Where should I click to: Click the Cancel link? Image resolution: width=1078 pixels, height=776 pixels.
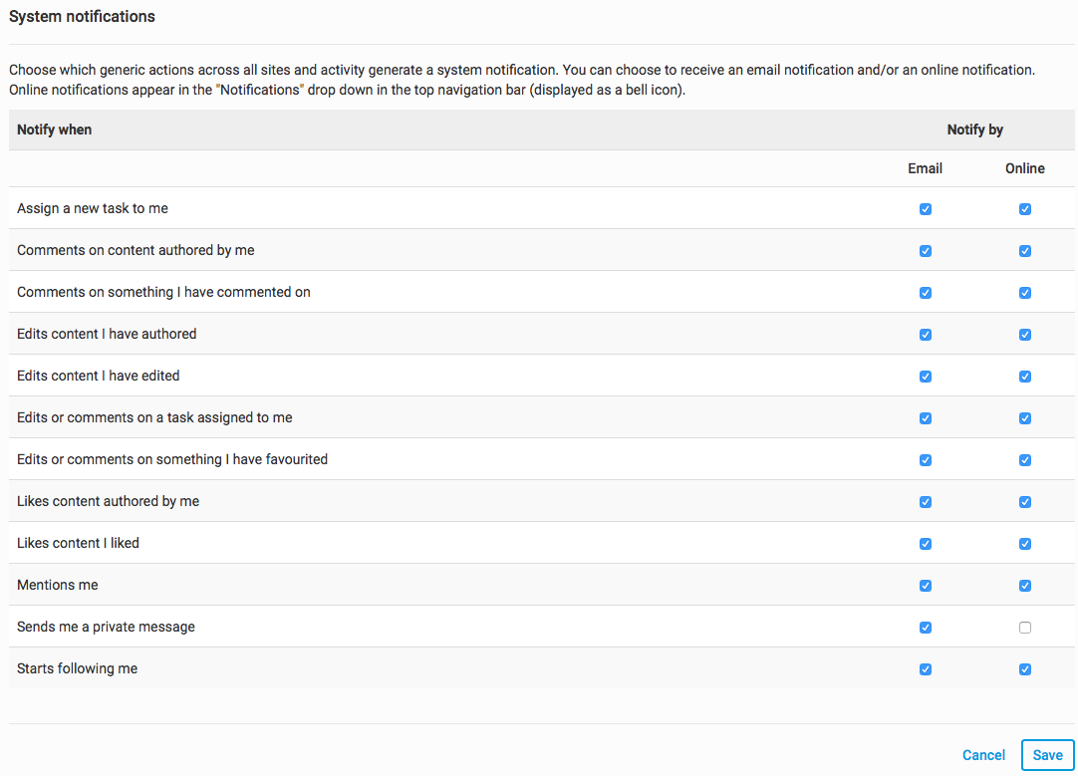[983, 755]
